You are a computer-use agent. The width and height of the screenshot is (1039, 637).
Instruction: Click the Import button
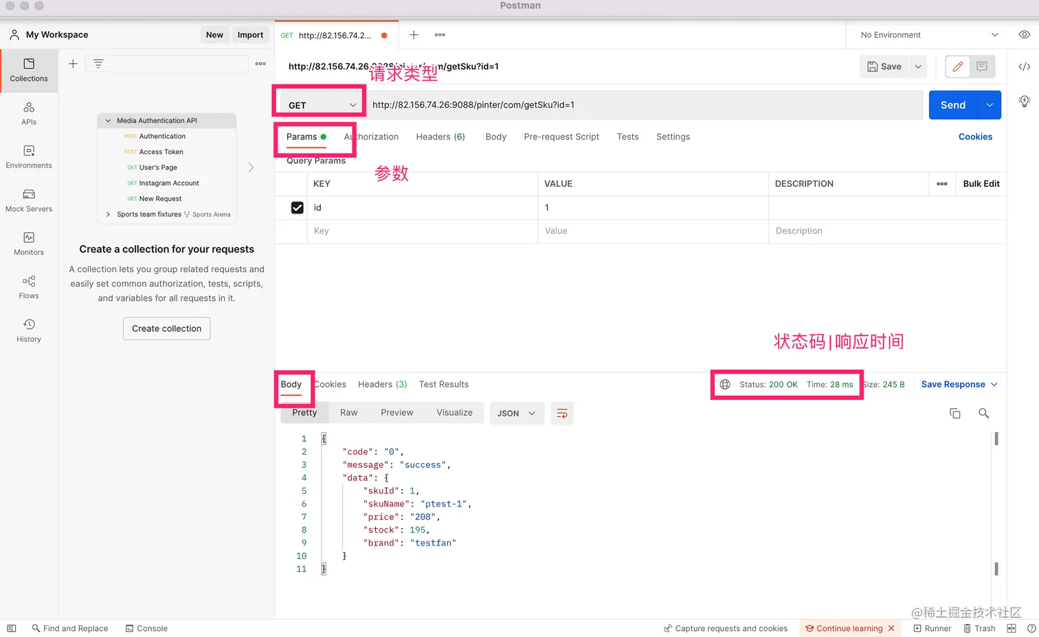250,35
